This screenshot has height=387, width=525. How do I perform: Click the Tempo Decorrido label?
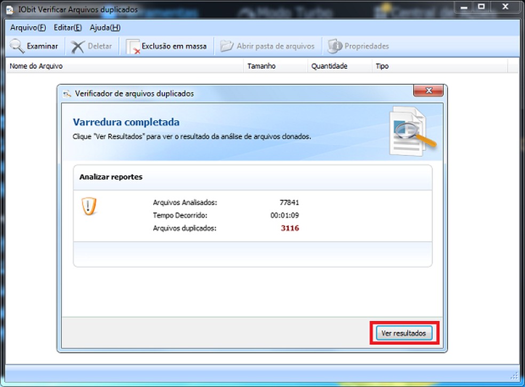click(180, 215)
